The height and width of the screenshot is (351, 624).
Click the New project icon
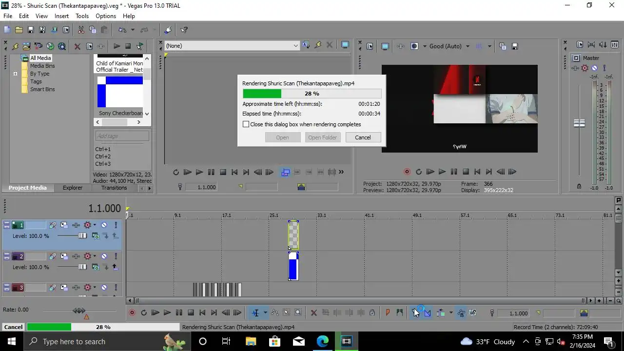(7, 30)
